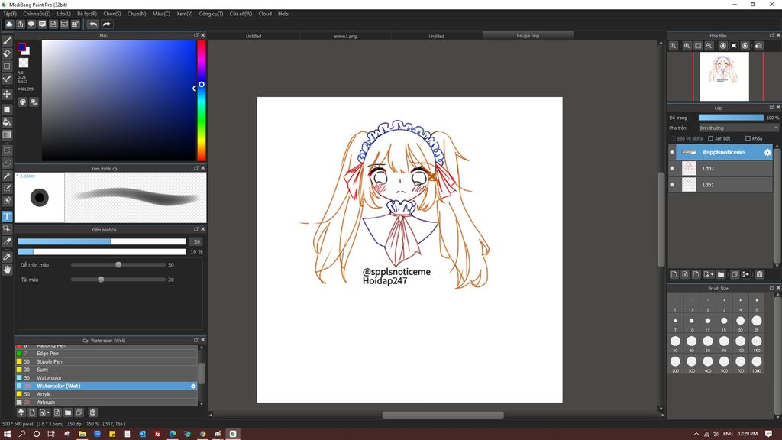This screenshot has width=782, height=440.
Task: Undock the Xem trước cọ panel
Action: pos(196,168)
